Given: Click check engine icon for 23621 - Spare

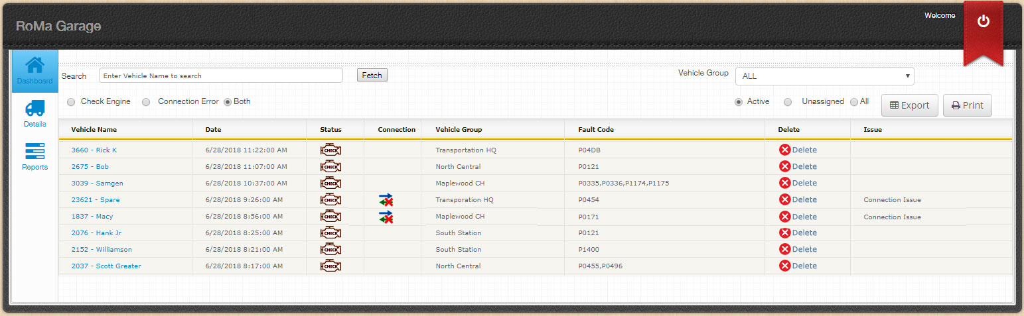Looking at the screenshot, I should coord(330,199).
